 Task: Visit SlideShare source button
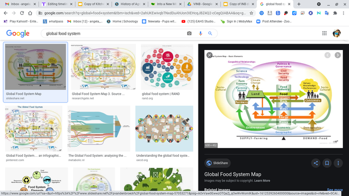point(218,163)
